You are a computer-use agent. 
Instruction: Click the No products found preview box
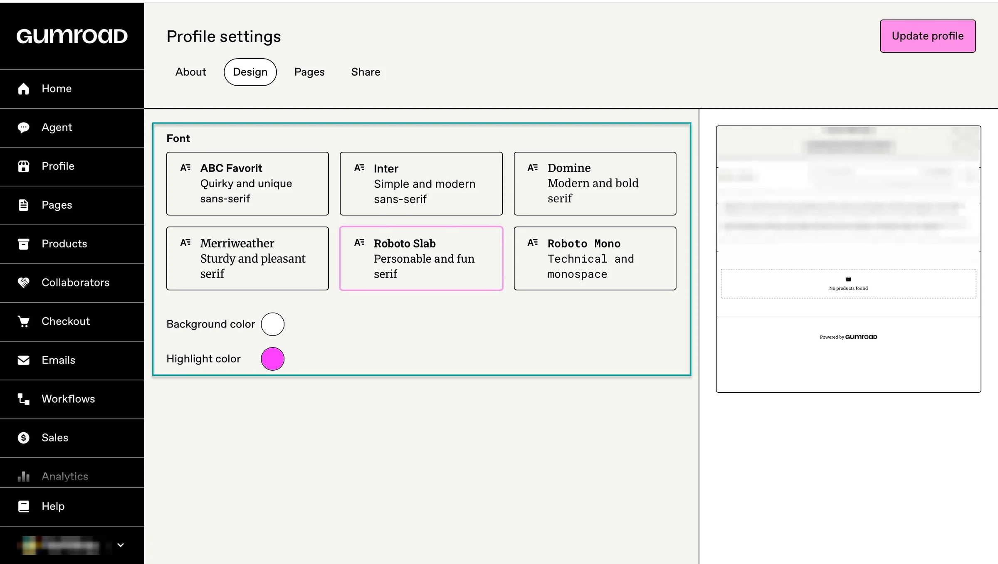pyautogui.click(x=848, y=284)
